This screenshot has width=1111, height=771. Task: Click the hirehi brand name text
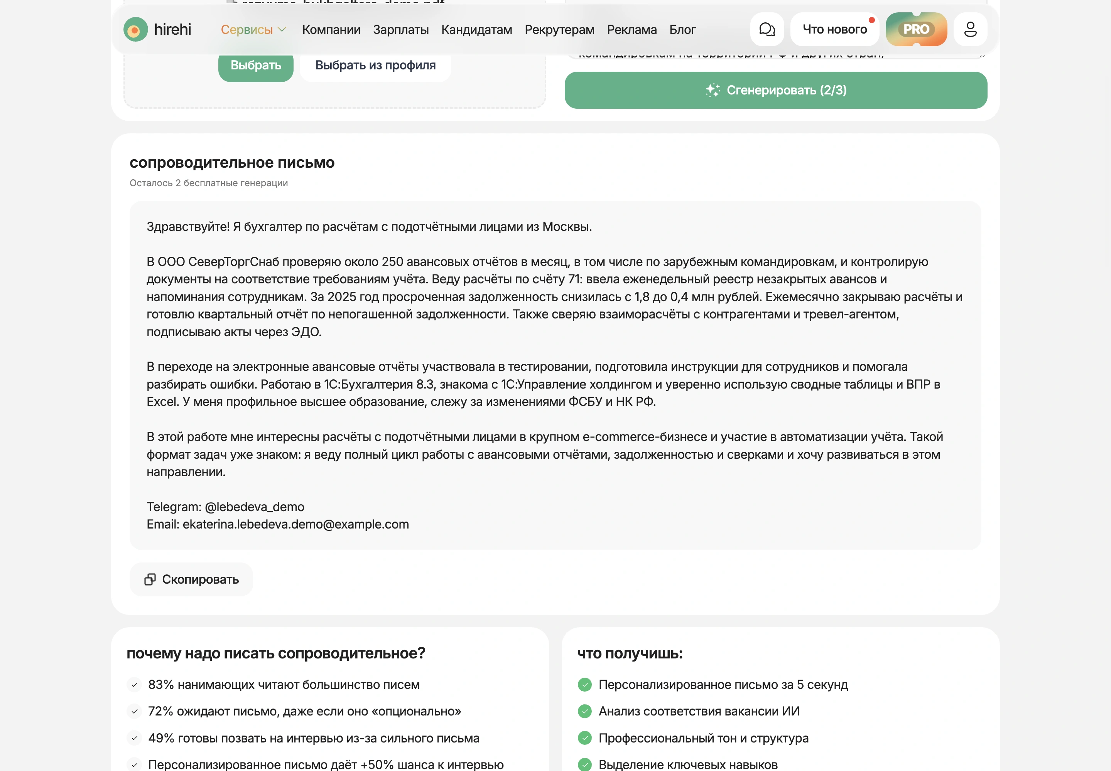[x=172, y=29]
